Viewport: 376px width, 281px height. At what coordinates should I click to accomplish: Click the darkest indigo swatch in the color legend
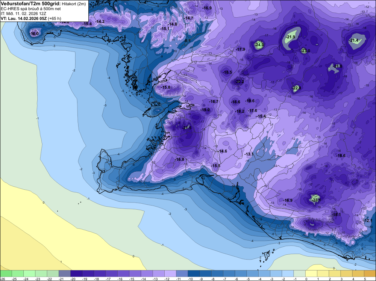tap(76, 273)
